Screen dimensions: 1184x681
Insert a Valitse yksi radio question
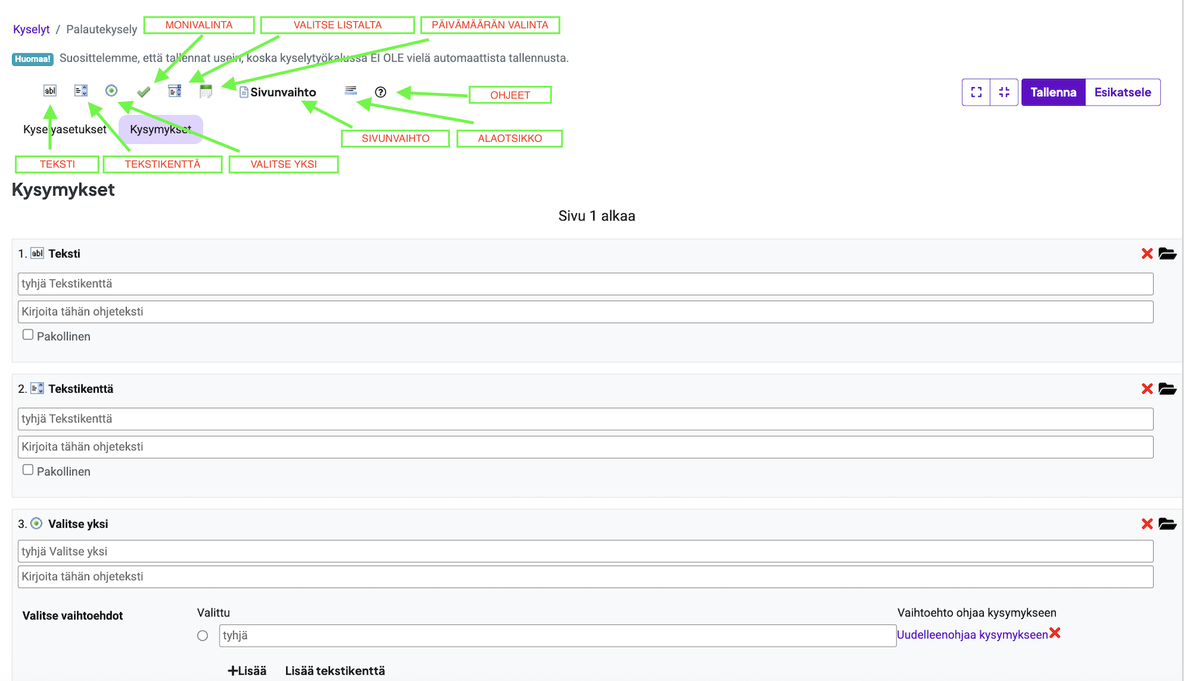tap(111, 91)
